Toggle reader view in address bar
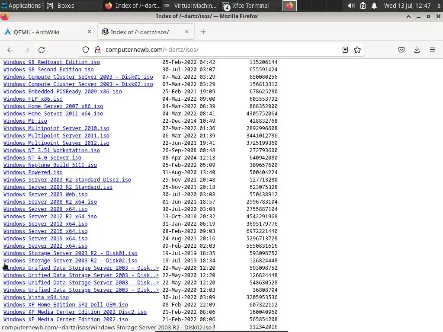 click(x=345, y=50)
